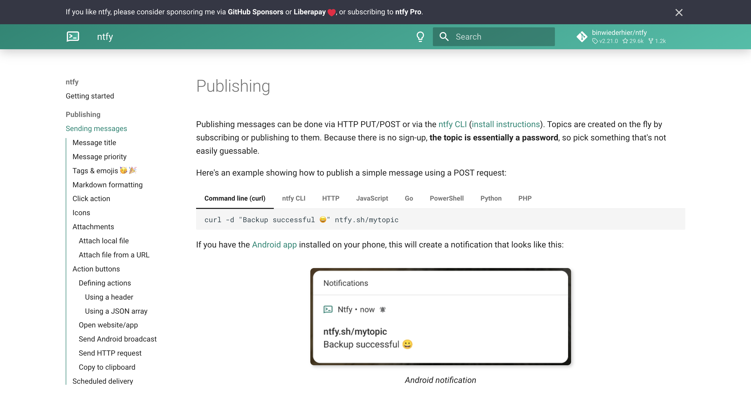Open the Liberapay link

(x=310, y=12)
